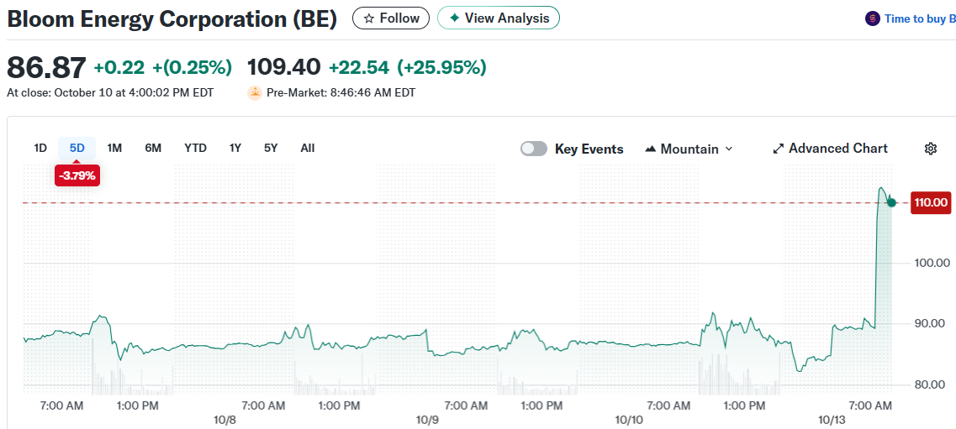Click the red 110.00 price label
The image size is (956, 429).
(x=931, y=202)
